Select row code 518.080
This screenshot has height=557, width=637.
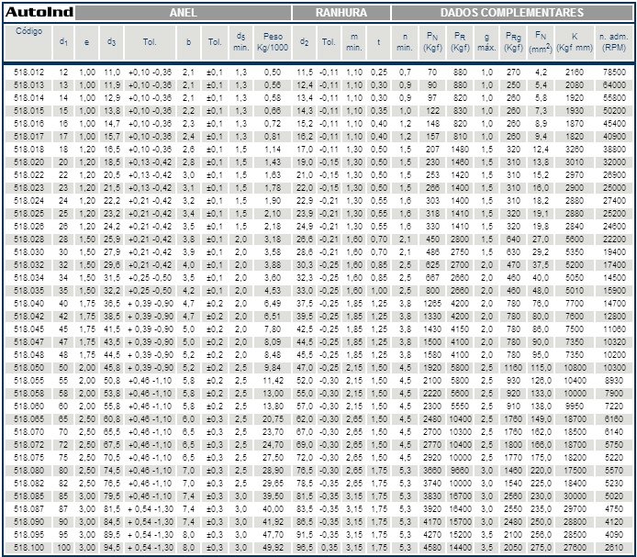29,469
